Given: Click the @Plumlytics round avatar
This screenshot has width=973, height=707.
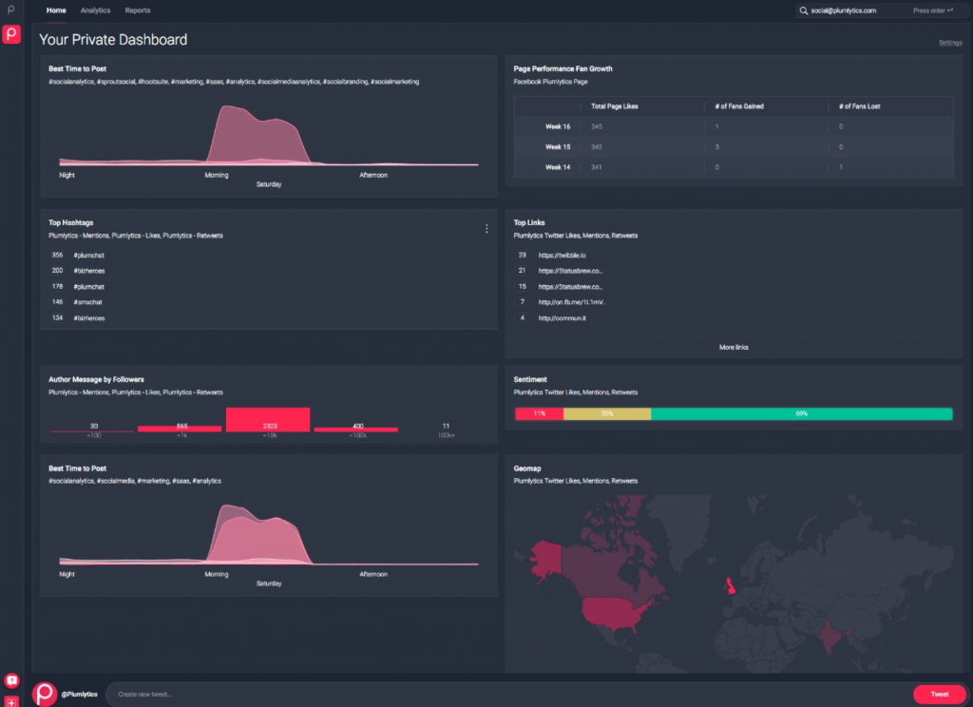Looking at the screenshot, I should coord(44,694).
